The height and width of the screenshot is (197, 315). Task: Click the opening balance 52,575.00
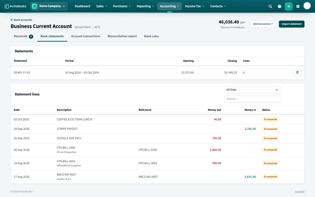[187, 72]
